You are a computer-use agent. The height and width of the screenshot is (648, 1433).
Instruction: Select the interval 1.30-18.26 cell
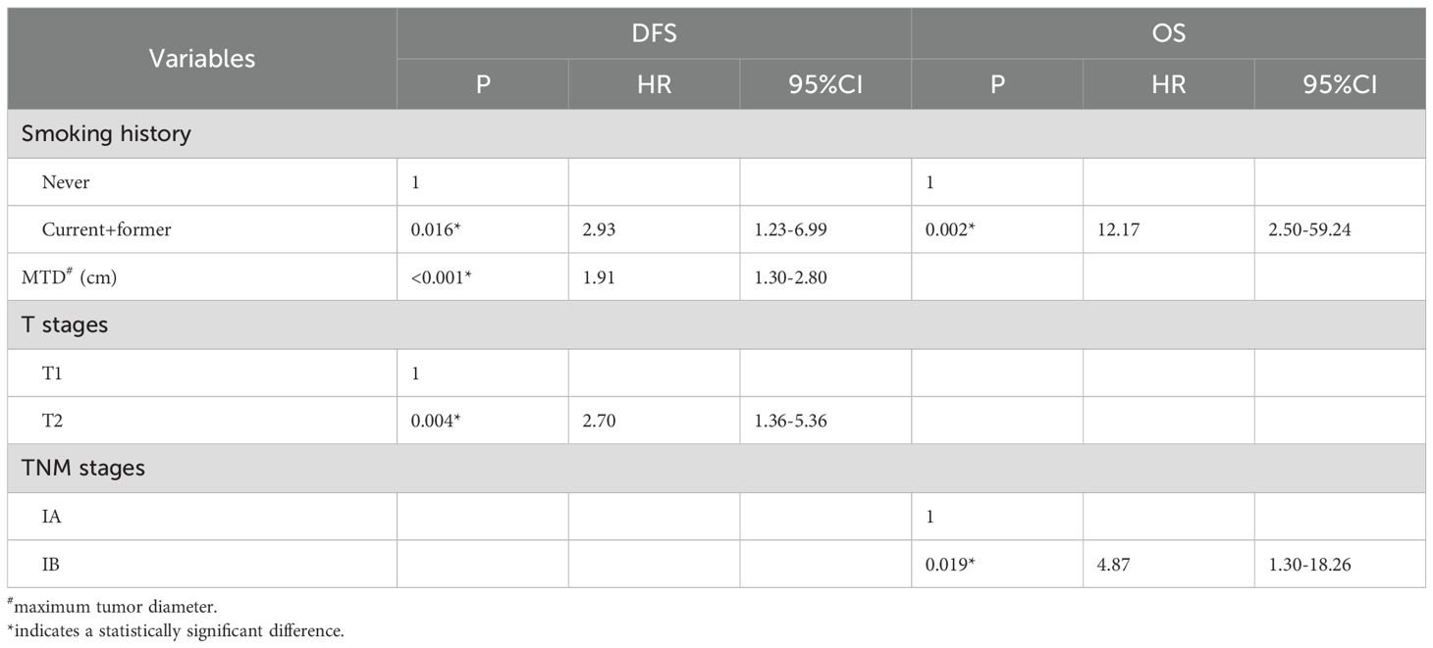tap(1313, 564)
